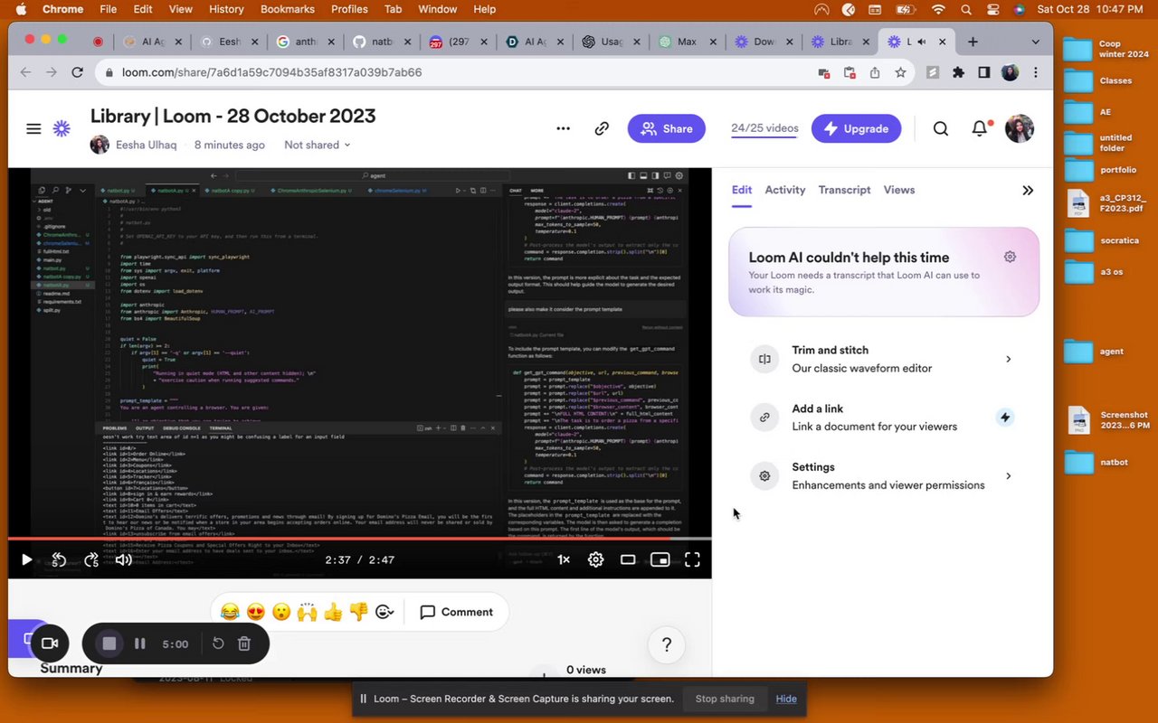Open the Loom search magnifier

(x=941, y=128)
